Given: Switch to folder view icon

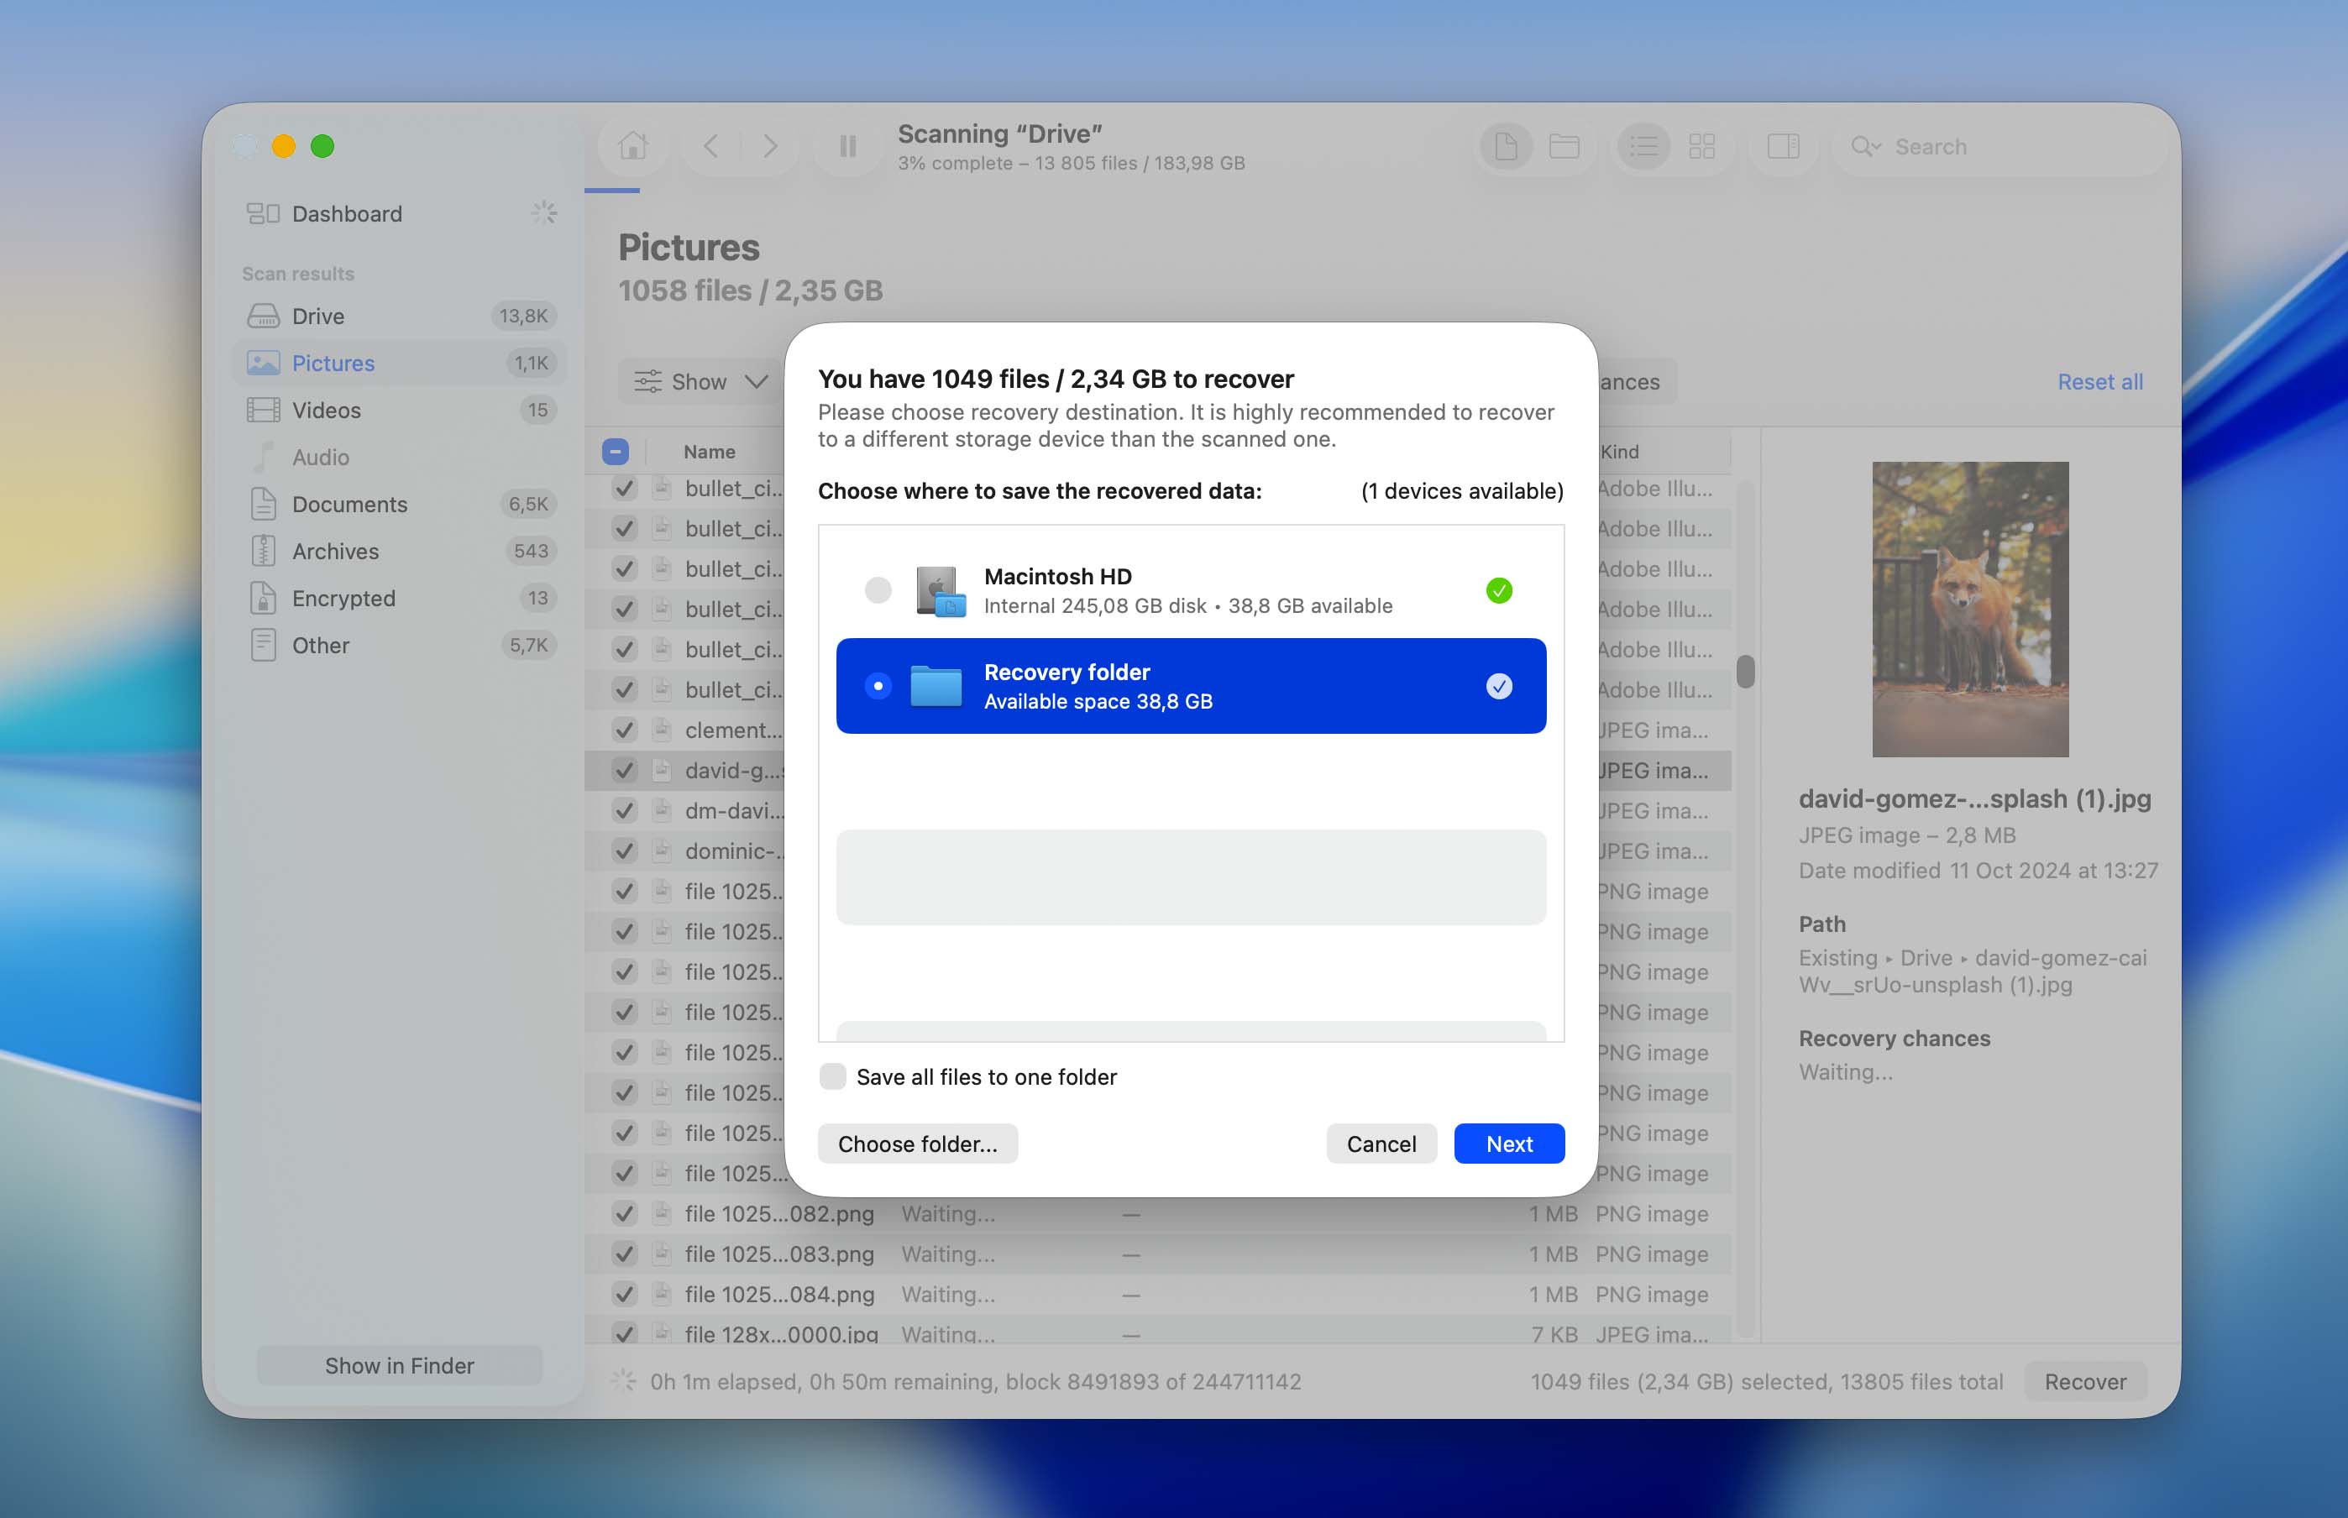Looking at the screenshot, I should coord(1564,147).
